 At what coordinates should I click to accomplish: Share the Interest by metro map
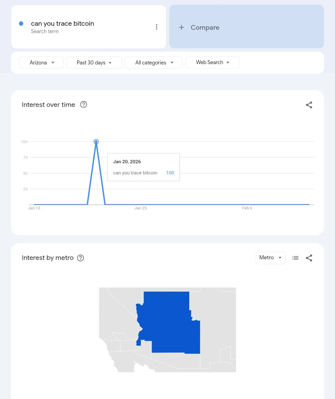pos(309,258)
